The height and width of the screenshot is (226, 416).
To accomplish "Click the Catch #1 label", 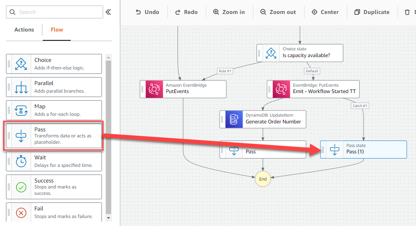I will 360,106.
